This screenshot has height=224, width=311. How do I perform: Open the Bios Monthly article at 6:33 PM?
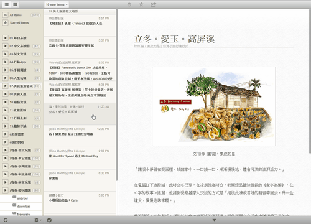[80, 180]
